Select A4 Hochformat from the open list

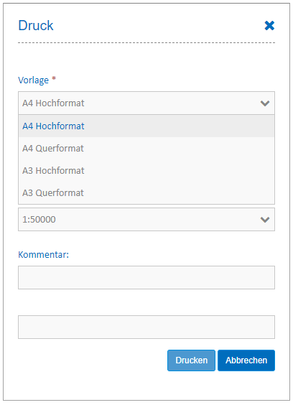point(146,126)
